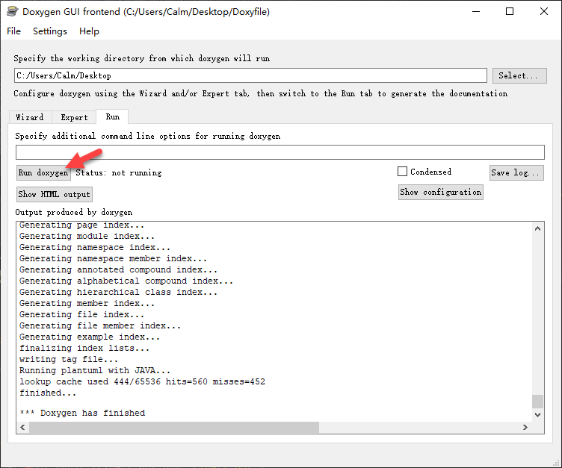Focus the additional command line options field
The image size is (562, 468).
[x=280, y=152]
